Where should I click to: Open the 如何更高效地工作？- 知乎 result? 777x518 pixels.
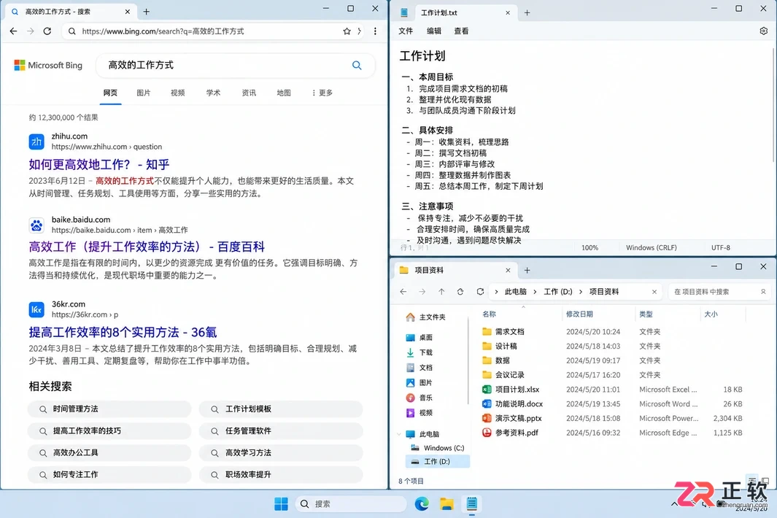[x=99, y=164]
